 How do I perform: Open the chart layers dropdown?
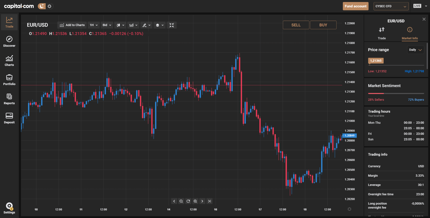point(159,25)
